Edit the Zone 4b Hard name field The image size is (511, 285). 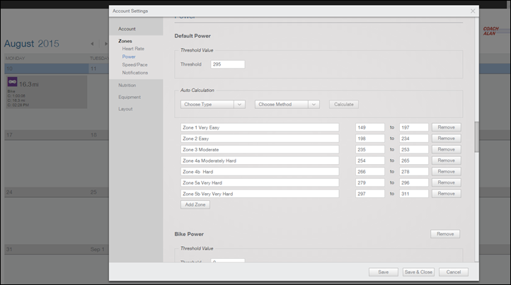(260, 172)
